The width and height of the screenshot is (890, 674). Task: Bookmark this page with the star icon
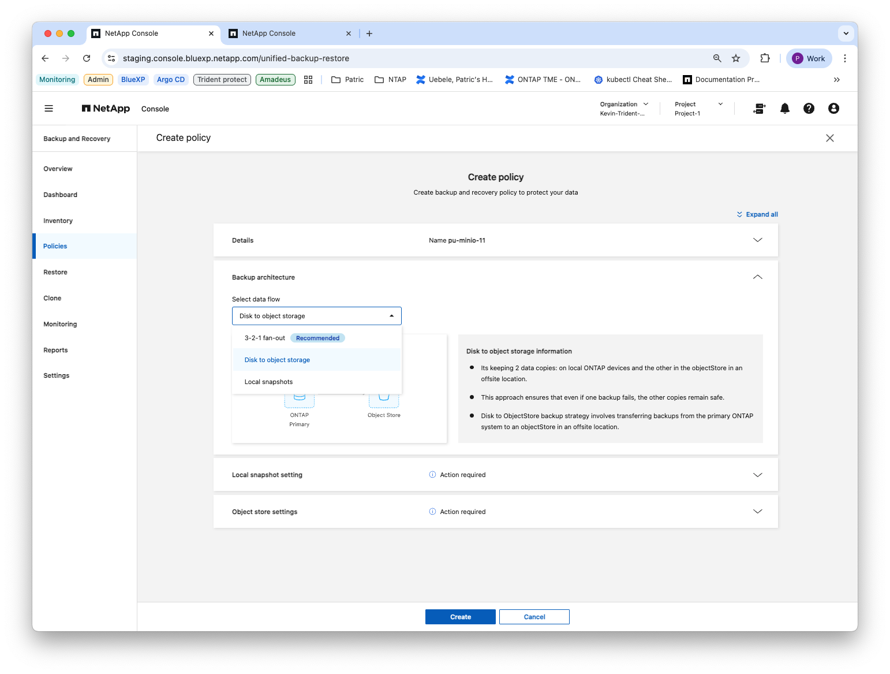pos(735,58)
